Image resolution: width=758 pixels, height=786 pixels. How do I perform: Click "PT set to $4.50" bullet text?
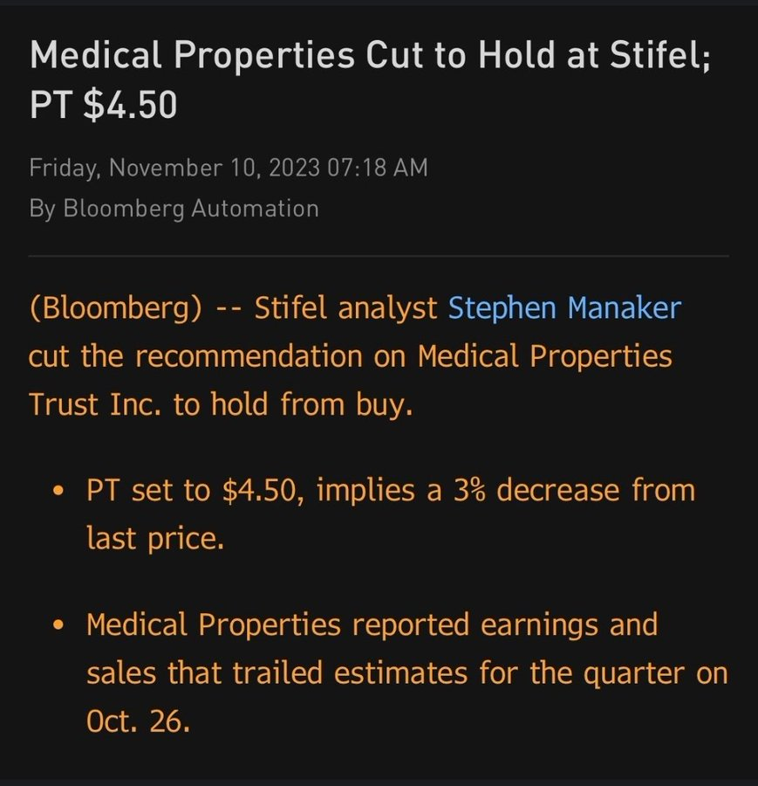click(x=192, y=490)
